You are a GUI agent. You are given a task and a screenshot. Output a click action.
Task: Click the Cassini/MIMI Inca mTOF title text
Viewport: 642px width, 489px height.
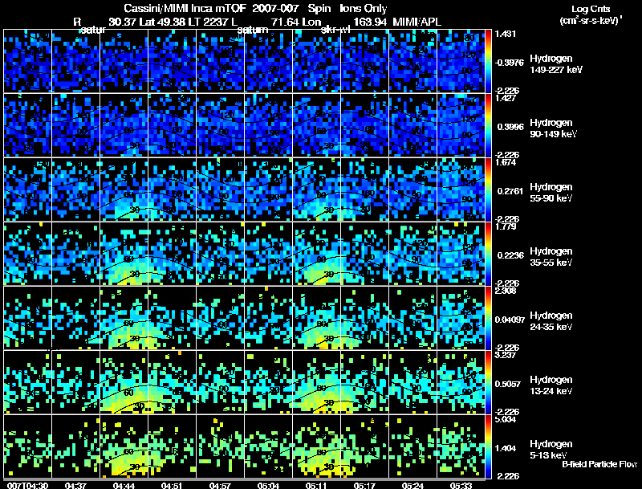pos(184,8)
